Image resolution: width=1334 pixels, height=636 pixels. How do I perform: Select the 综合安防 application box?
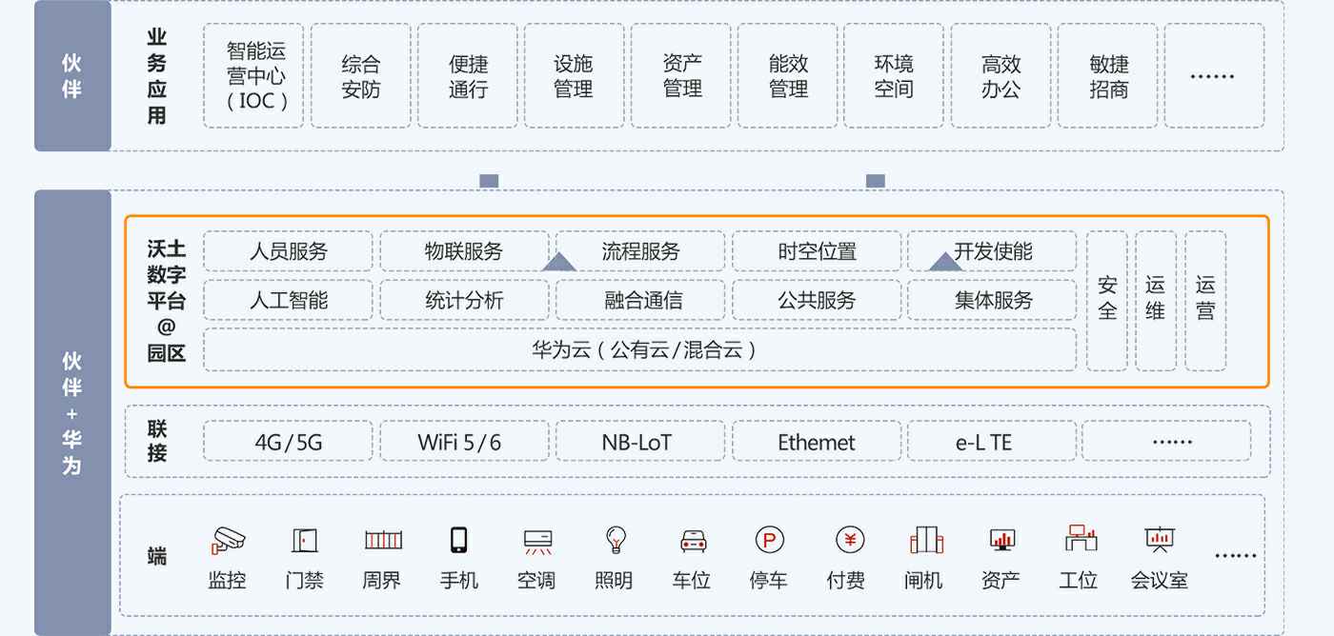click(x=361, y=76)
